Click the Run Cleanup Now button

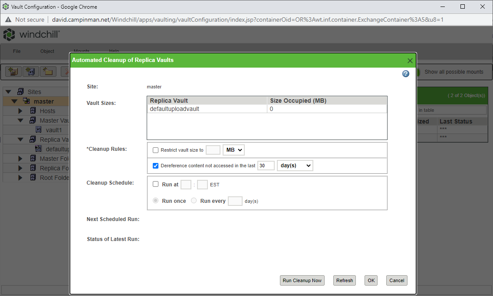click(x=302, y=280)
